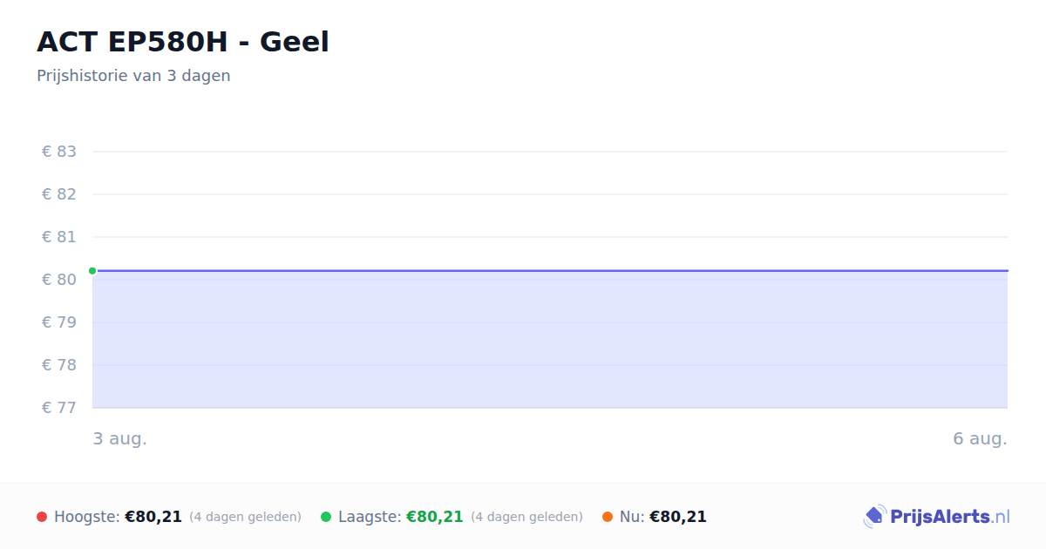Click the PrijsAlerts tag logo icon
1046x549 pixels.
(x=874, y=517)
